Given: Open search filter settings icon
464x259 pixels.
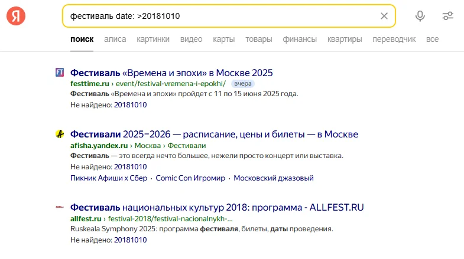Looking at the screenshot, I should point(448,16).
